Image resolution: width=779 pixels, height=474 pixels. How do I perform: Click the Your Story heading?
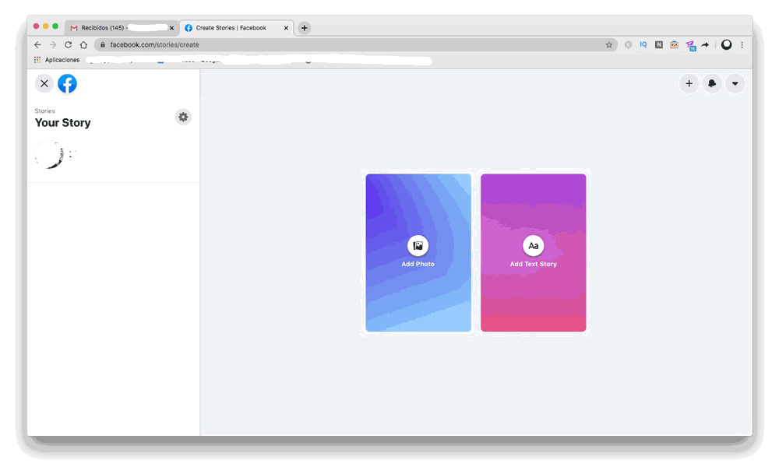point(62,123)
